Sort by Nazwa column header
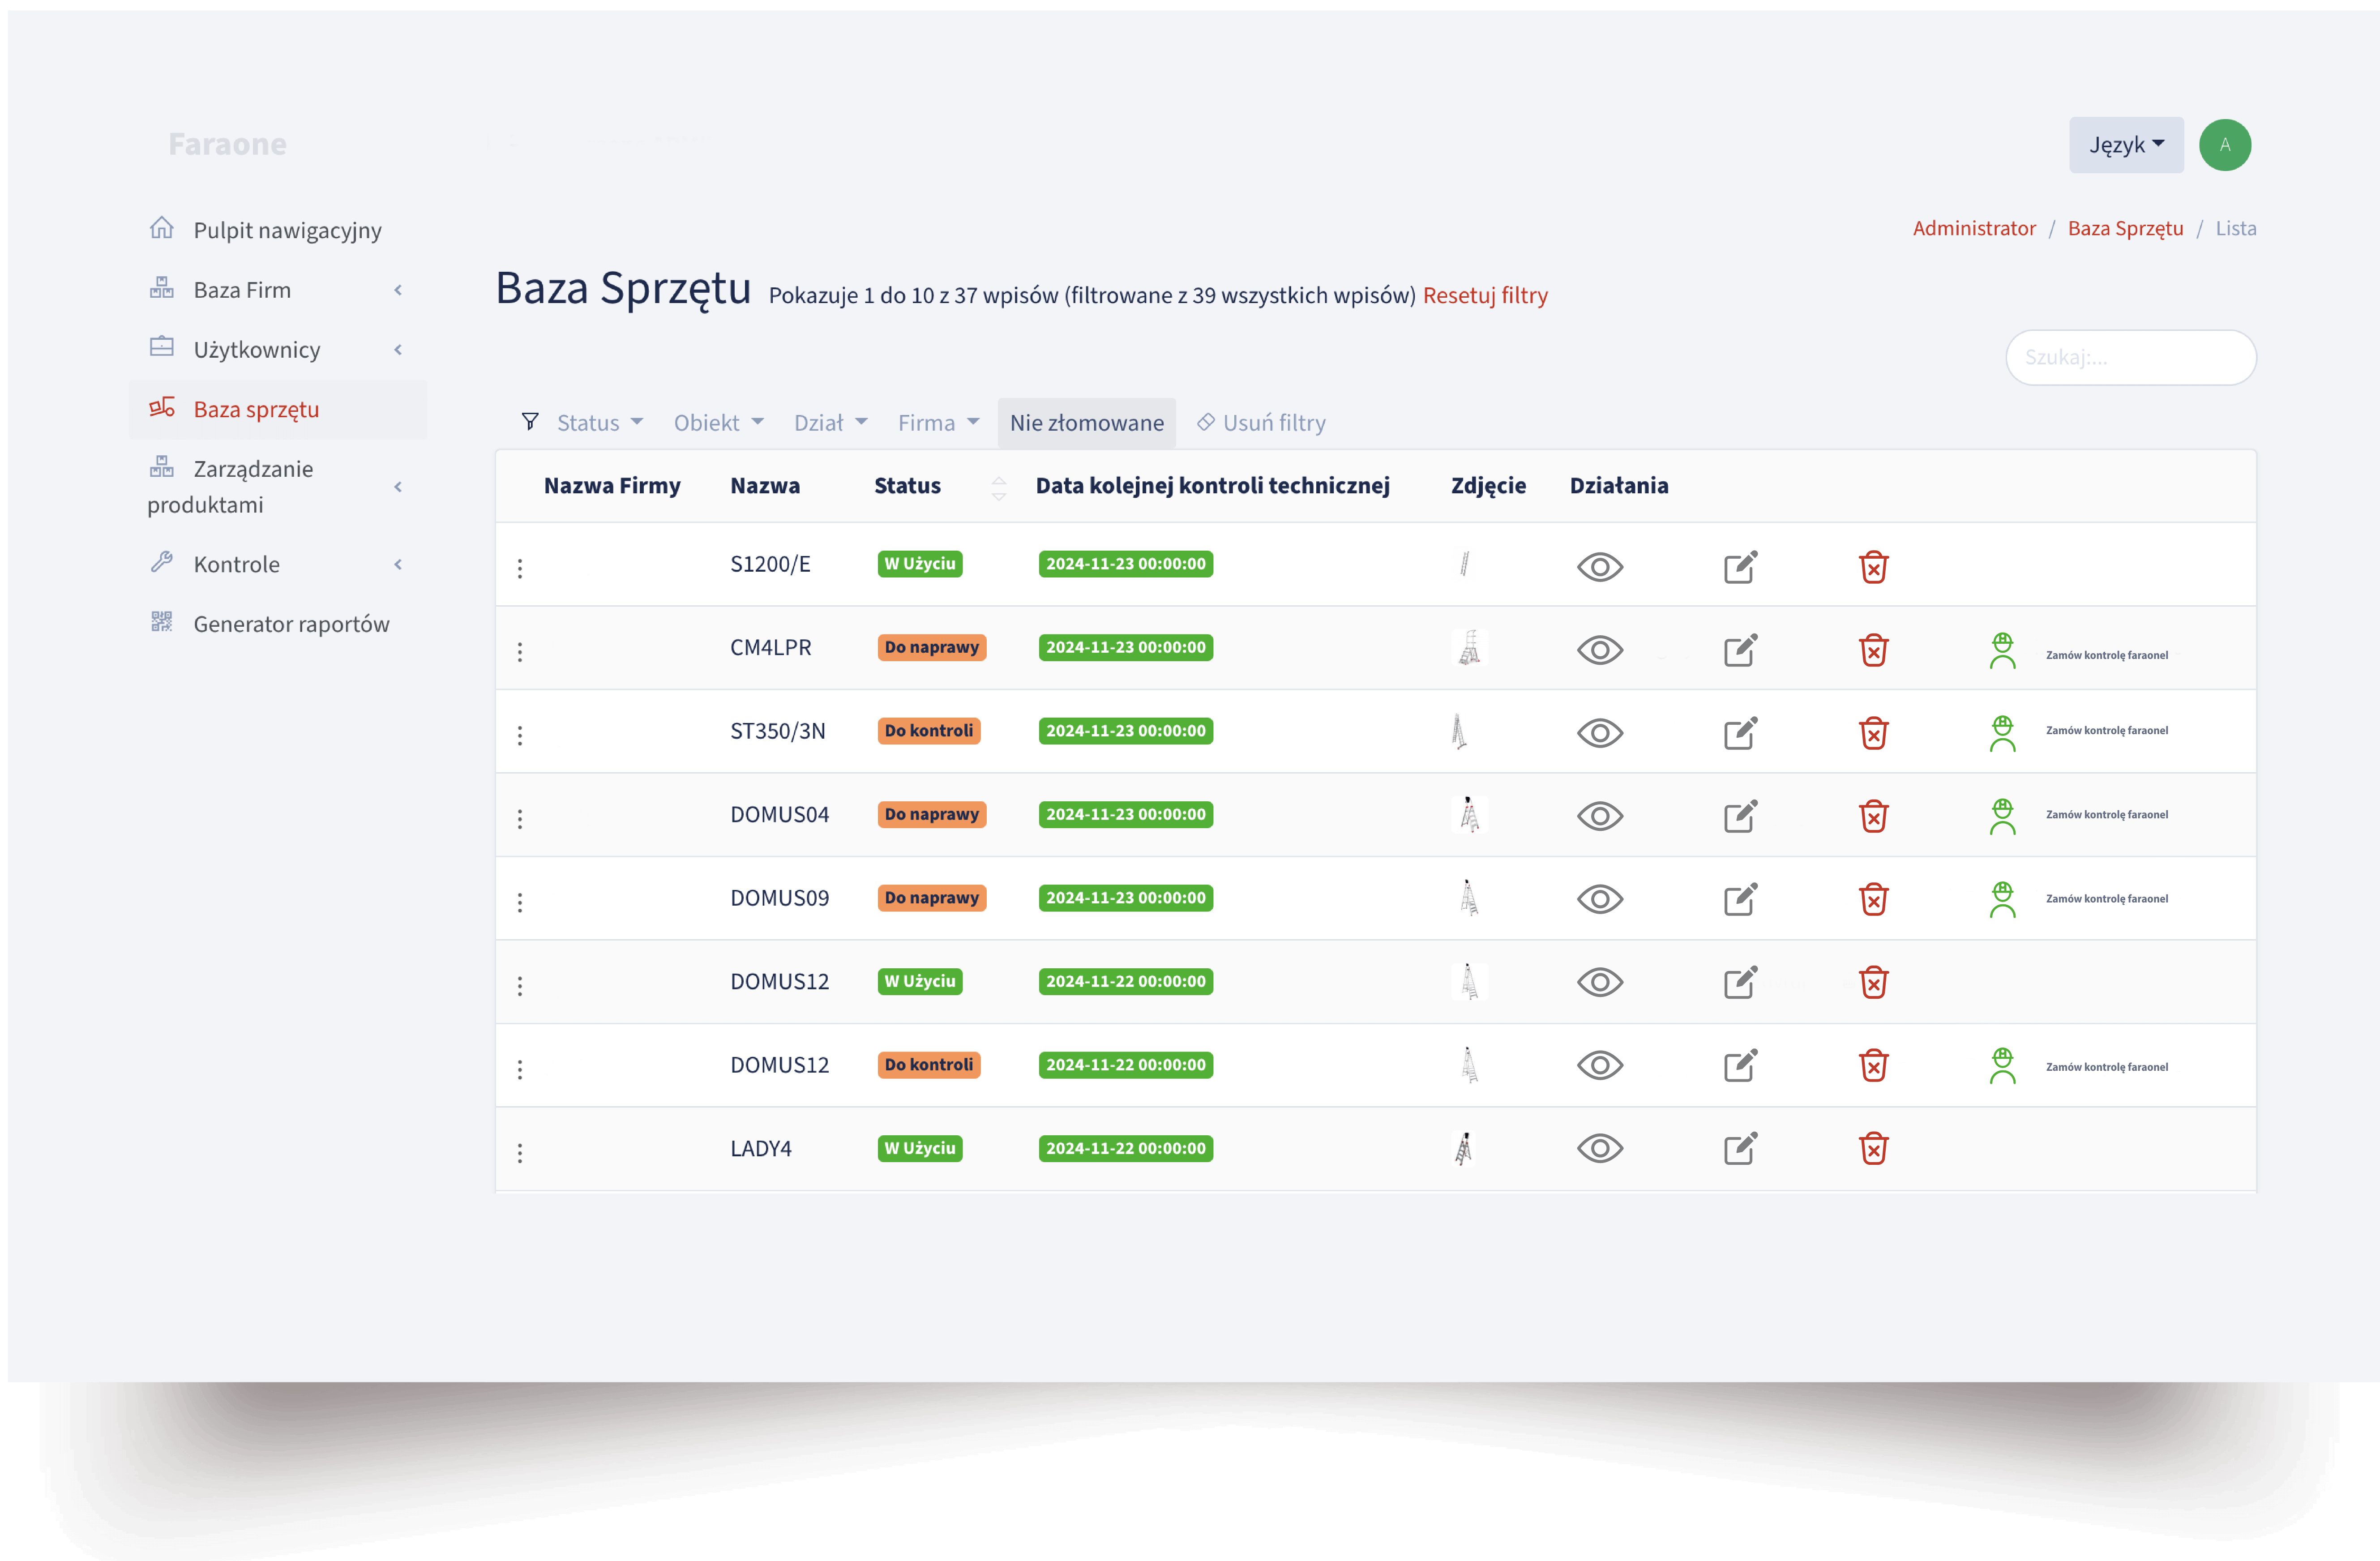This screenshot has width=2380, height=1561. coord(765,486)
